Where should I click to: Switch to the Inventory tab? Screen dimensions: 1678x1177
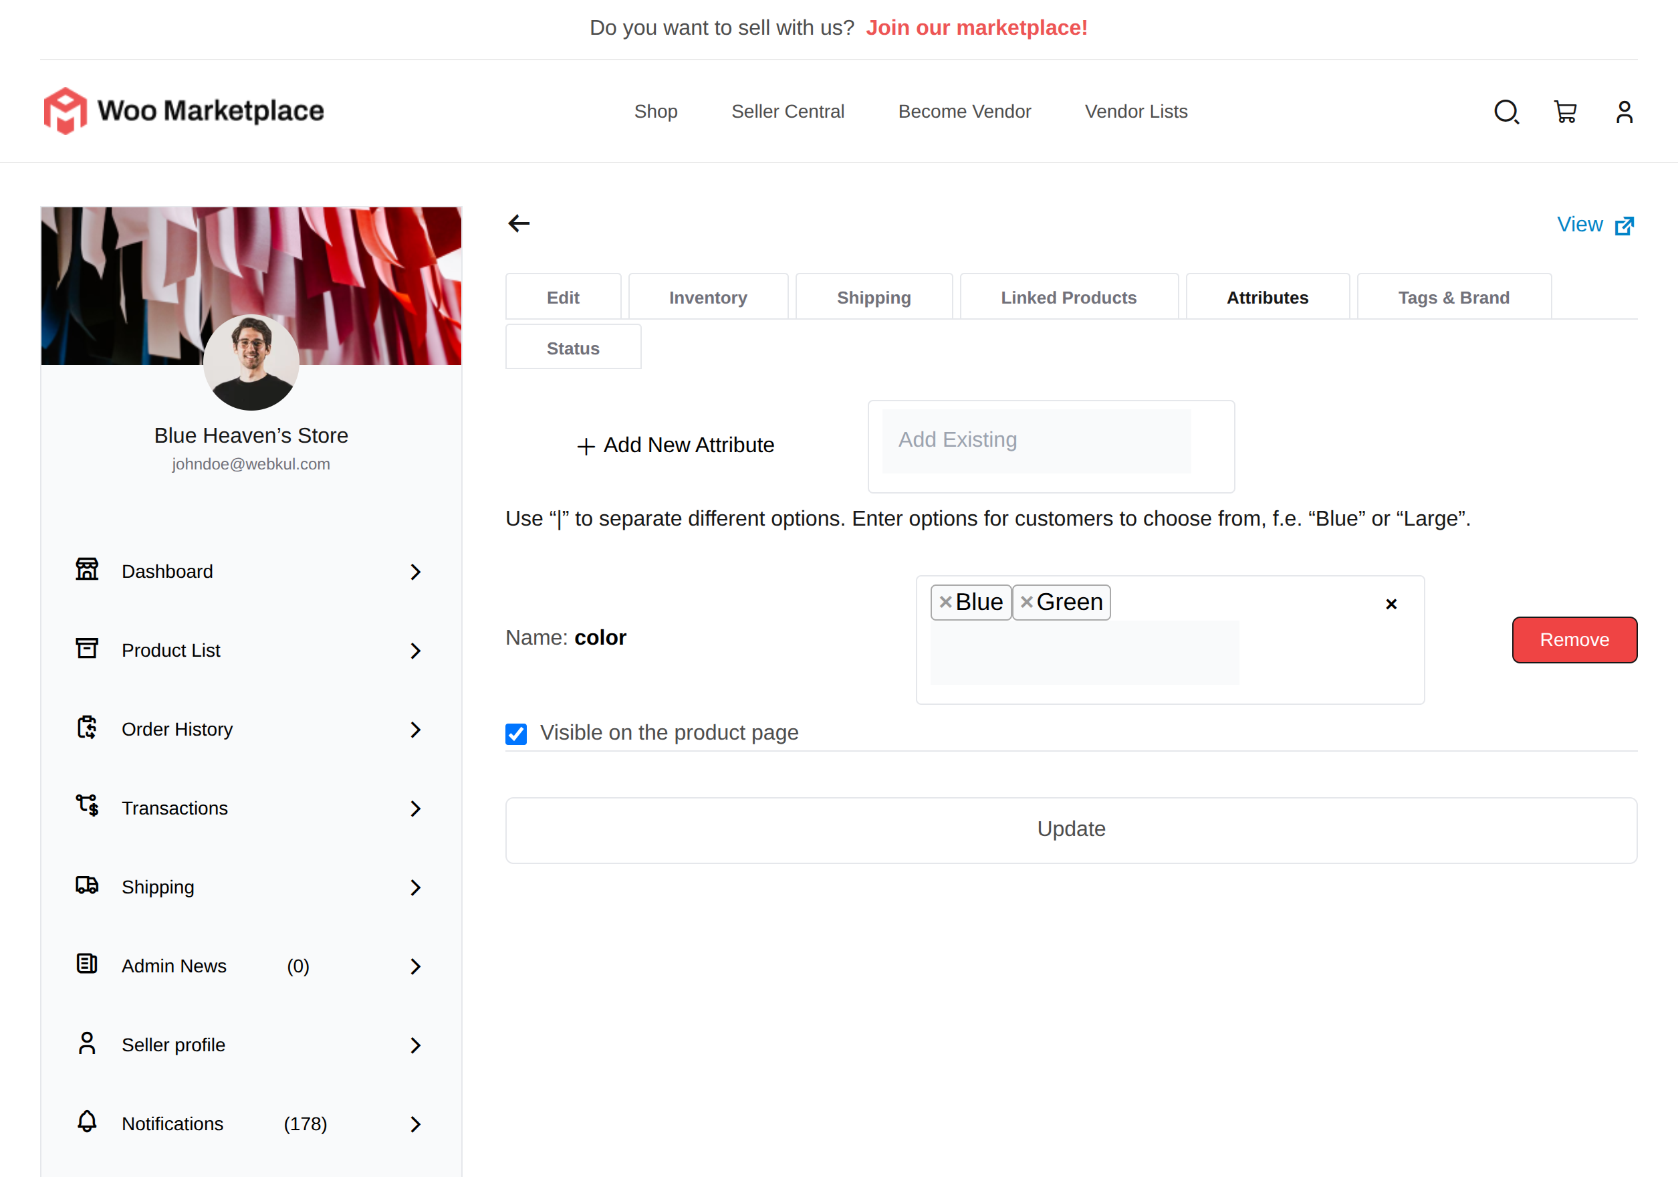(x=707, y=298)
